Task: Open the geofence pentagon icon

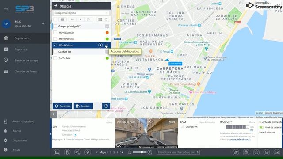Action: tap(256, 152)
